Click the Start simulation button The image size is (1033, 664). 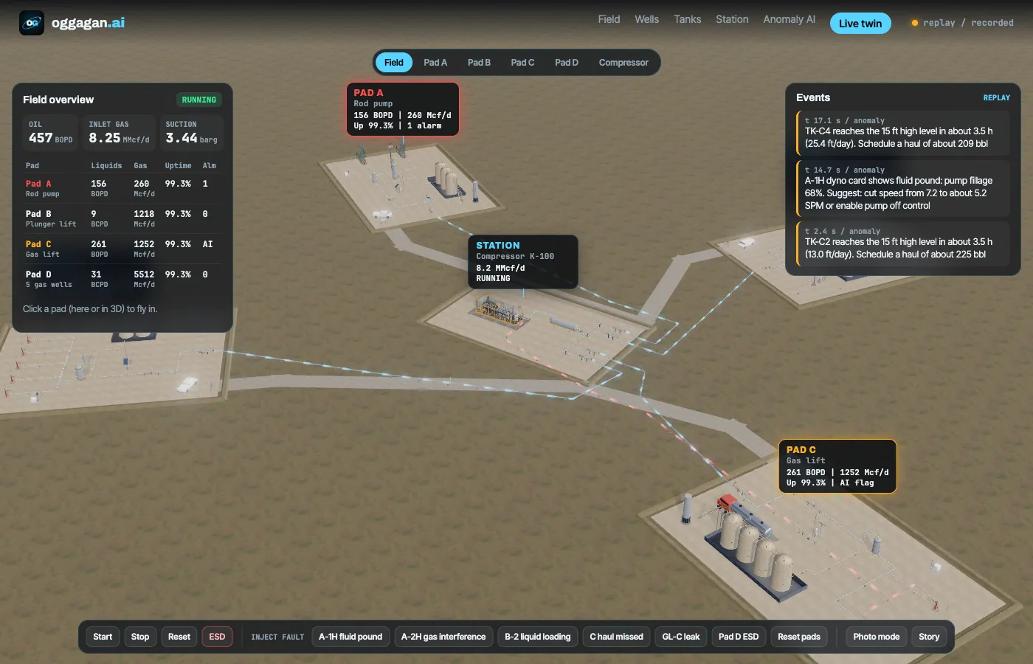[x=103, y=637]
